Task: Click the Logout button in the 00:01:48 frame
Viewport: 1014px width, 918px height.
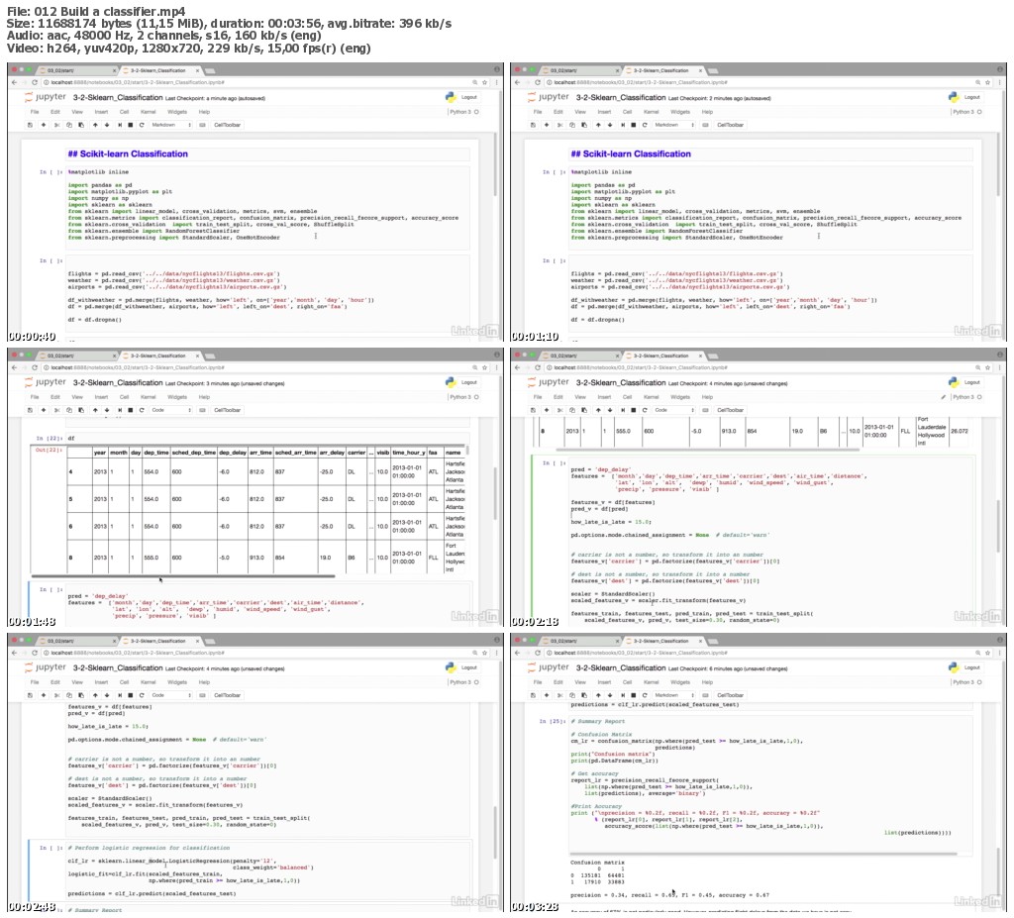Action: (x=469, y=382)
